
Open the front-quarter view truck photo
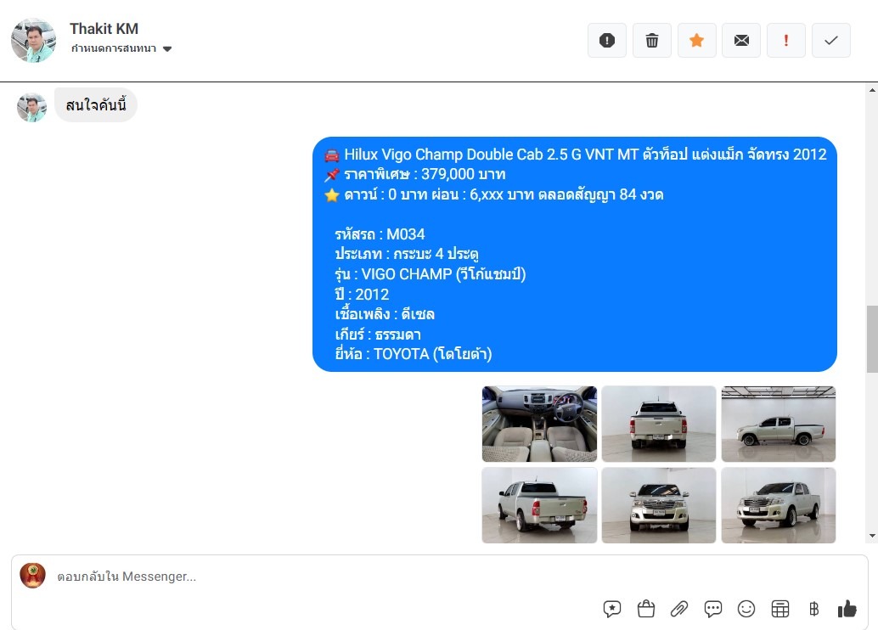pos(779,505)
